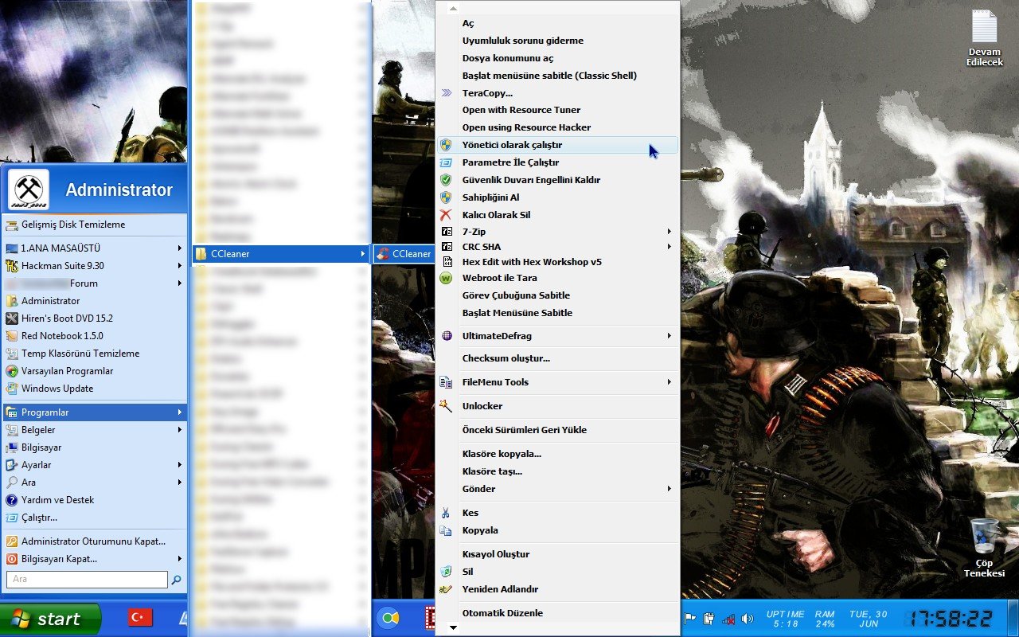This screenshot has height=637, width=1019.
Task: Click the Administrator user avatar picture
Action: pyautogui.click(x=29, y=190)
